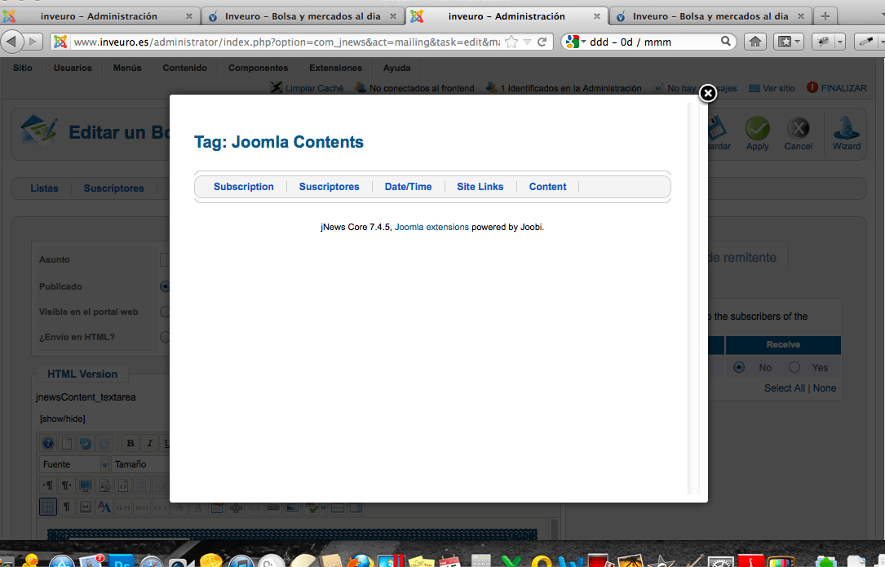
Task: Expand URL bar history dropdown arrow
Action: [527, 42]
